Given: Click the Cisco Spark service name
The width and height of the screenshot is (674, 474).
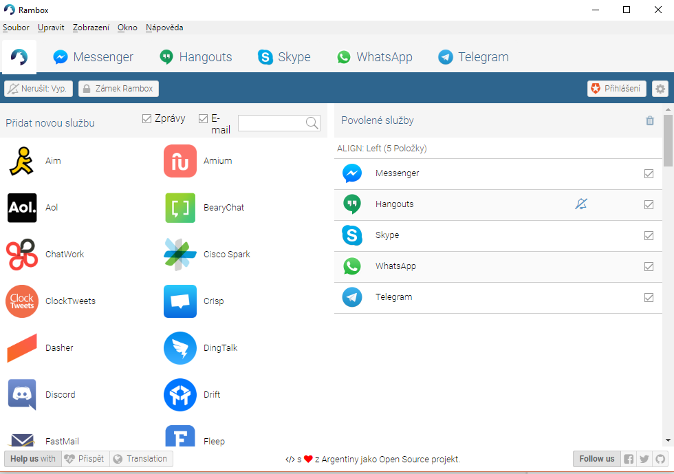Looking at the screenshot, I should [226, 255].
